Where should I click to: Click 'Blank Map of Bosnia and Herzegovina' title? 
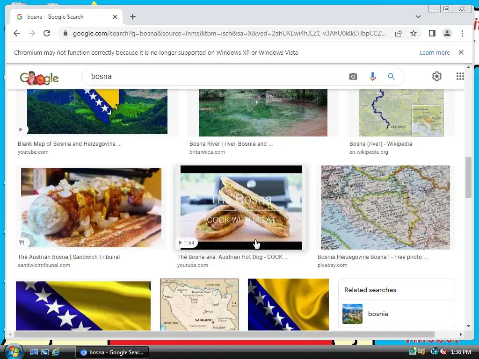[69, 144]
